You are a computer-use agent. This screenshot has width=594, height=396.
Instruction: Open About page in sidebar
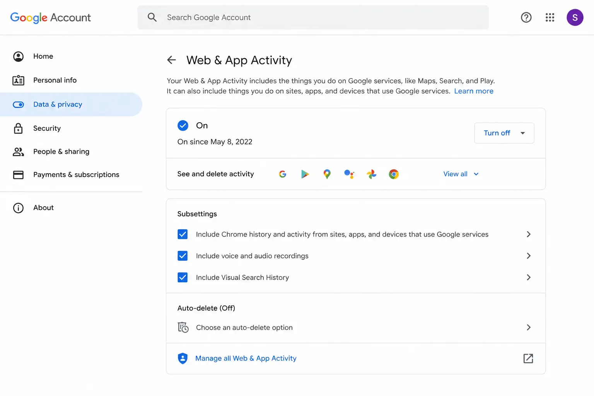point(71,208)
